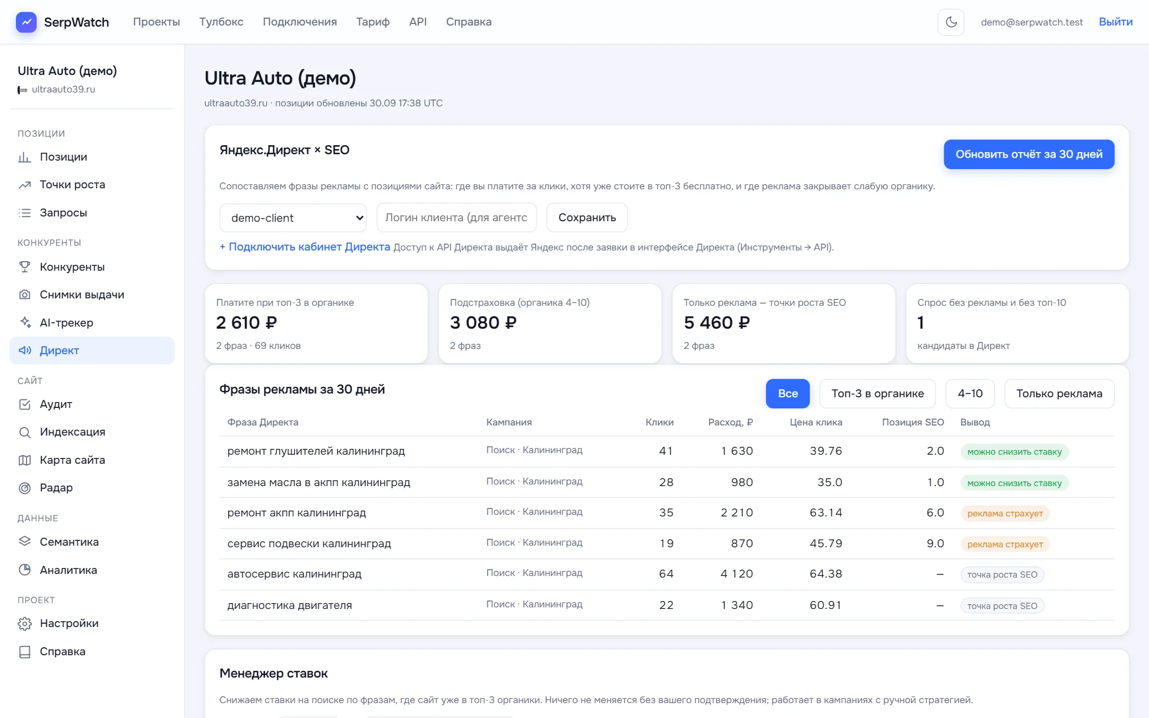The height and width of the screenshot is (718, 1149).
Task: Click demo@serpwatch.test account email
Action: [1032, 22]
